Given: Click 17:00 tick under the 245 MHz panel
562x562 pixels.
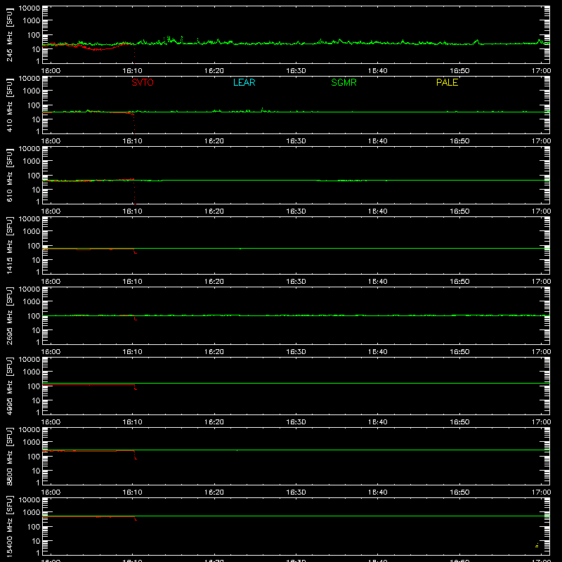Looking at the screenshot, I should (x=541, y=71).
